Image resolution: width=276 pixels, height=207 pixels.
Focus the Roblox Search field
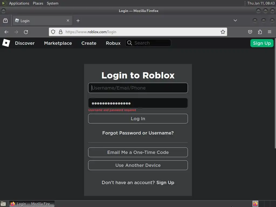pos(148,43)
